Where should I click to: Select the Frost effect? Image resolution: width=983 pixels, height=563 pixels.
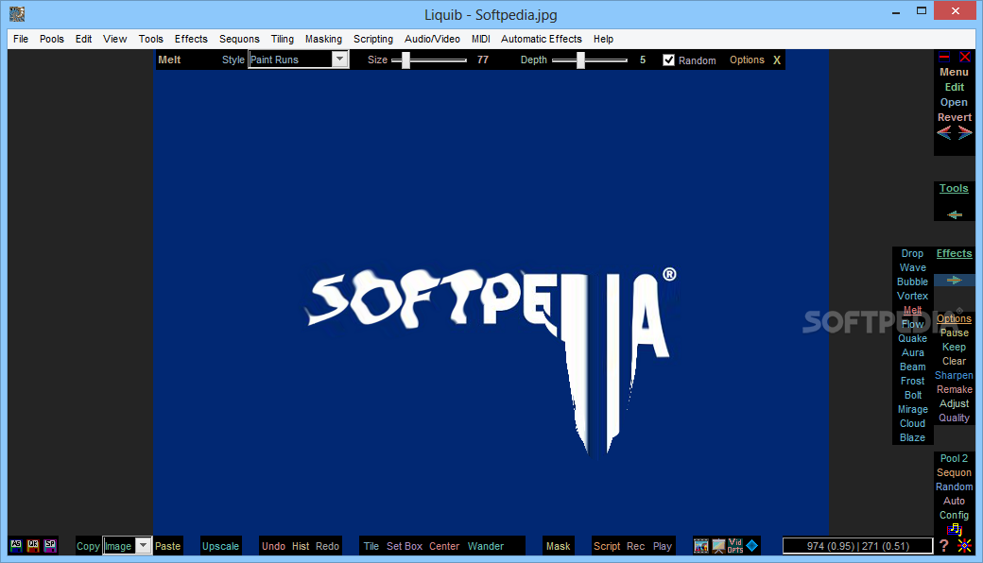click(912, 381)
